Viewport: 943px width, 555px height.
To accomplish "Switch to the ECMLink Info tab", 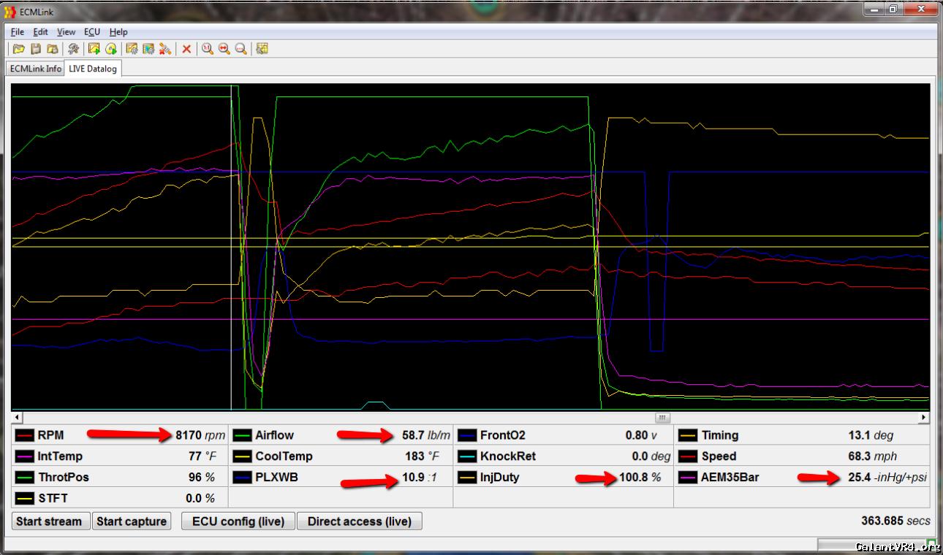I will tap(35, 69).
